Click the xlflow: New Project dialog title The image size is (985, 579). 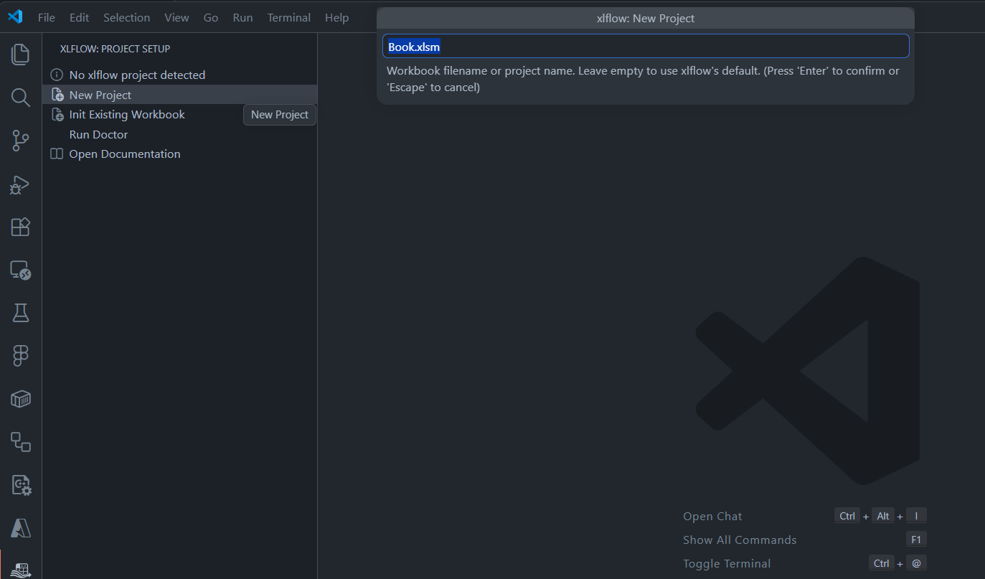pos(646,18)
